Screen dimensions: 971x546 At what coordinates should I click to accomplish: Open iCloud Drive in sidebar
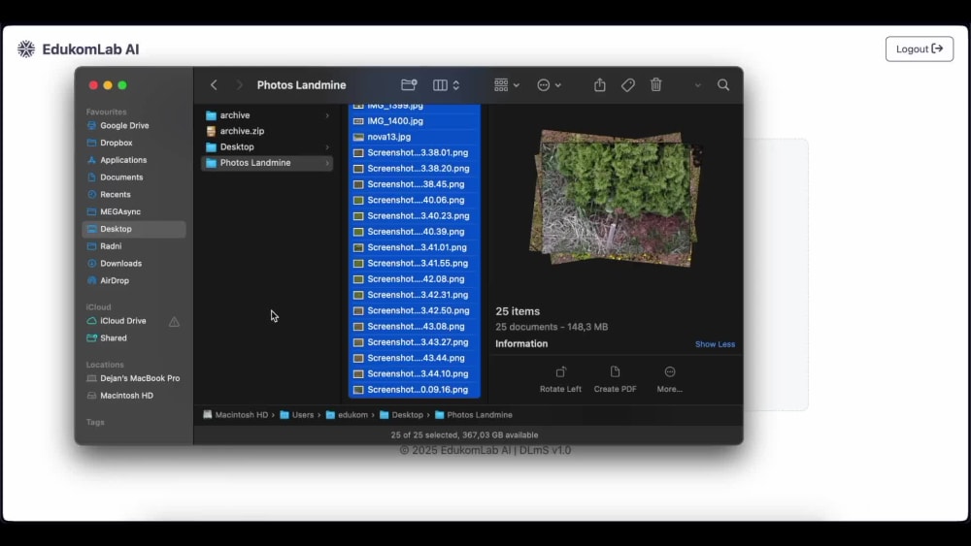(124, 321)
